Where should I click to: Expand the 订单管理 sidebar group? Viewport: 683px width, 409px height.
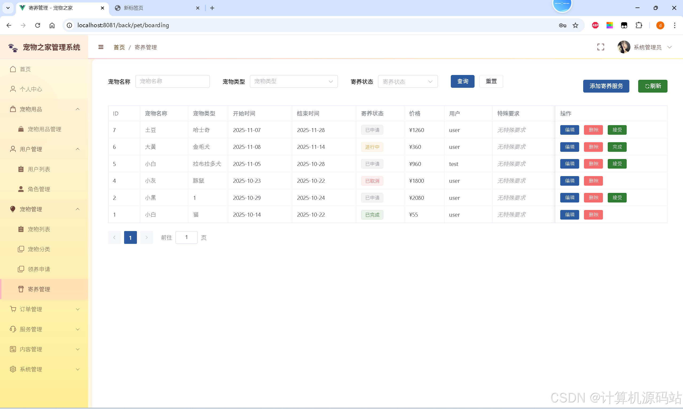(x=44, y=309)
